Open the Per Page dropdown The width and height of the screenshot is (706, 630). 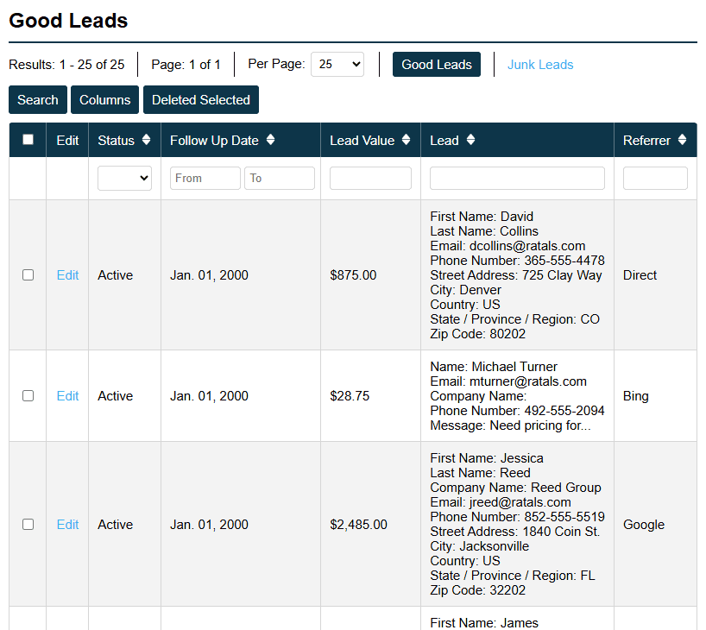click(x=337, y=65)
